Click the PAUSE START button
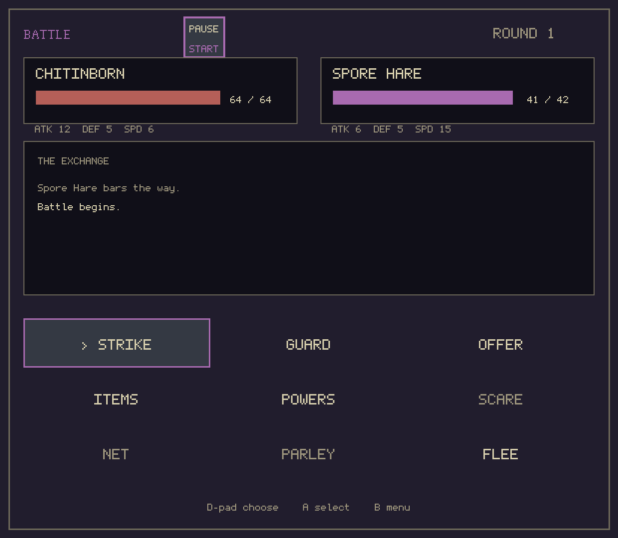Viewport: 618px width, 538px height. (204, 37)
